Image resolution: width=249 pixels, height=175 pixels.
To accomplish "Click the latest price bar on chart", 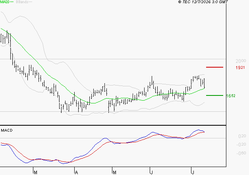I will point(204,83).
